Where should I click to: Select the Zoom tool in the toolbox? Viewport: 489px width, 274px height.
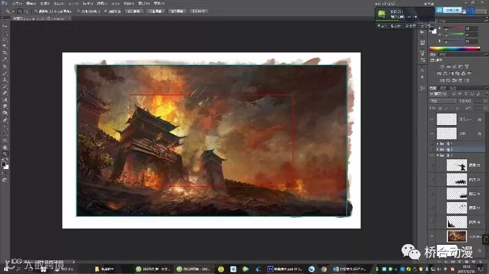[5, 154]
